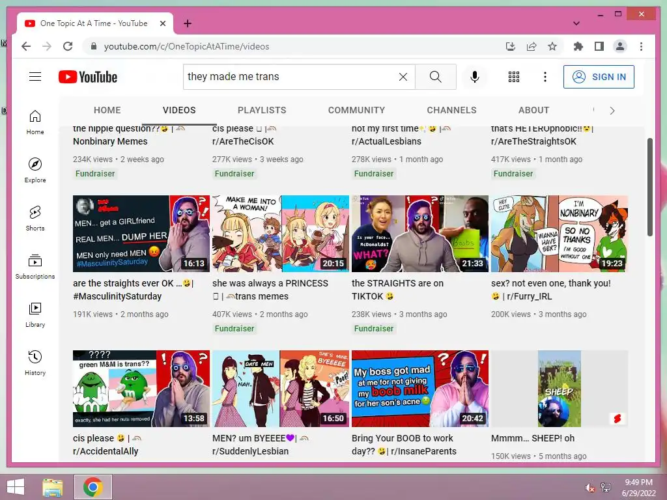The image size is (667, 500).
Task: Open the network tray icon
Action: pos(606,488)
